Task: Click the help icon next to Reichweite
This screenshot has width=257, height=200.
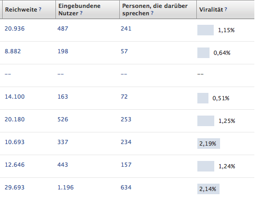Action: click(x=40, y=9)
